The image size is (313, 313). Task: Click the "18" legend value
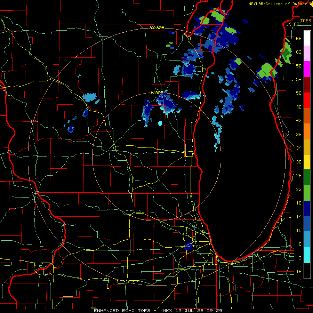[x=299, y=203]
